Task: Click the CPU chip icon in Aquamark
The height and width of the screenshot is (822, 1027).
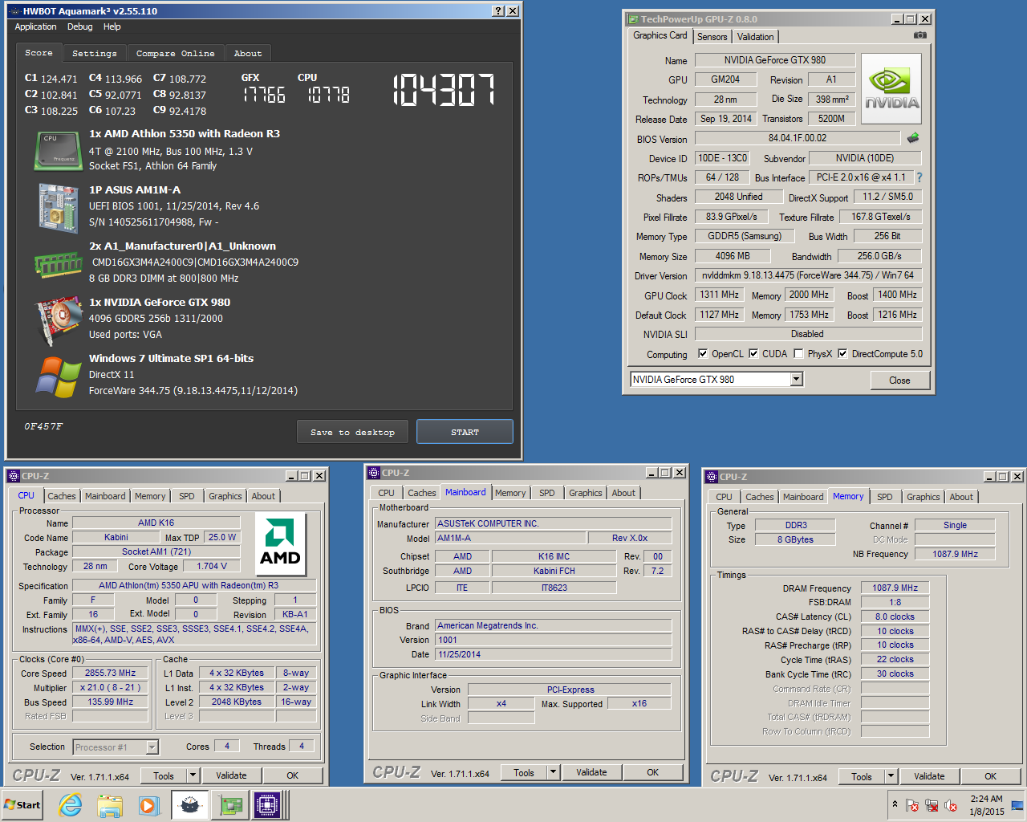Action: (x=58, y=151)
